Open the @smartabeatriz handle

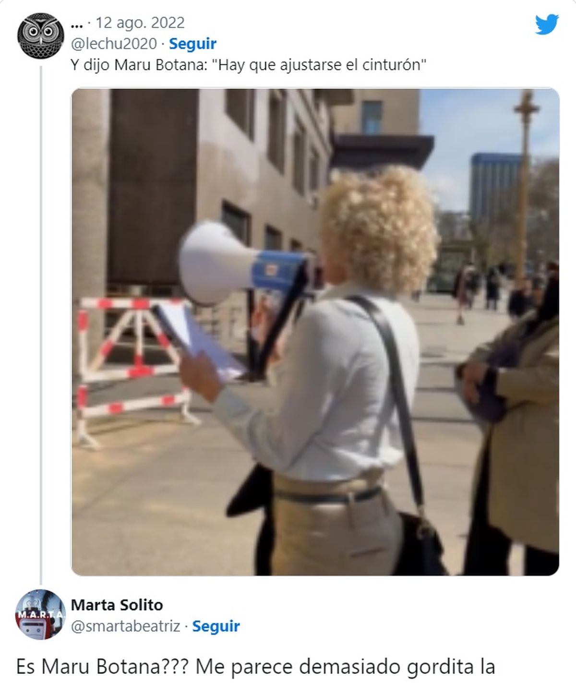pyautogui.click(x=125, y=626)
